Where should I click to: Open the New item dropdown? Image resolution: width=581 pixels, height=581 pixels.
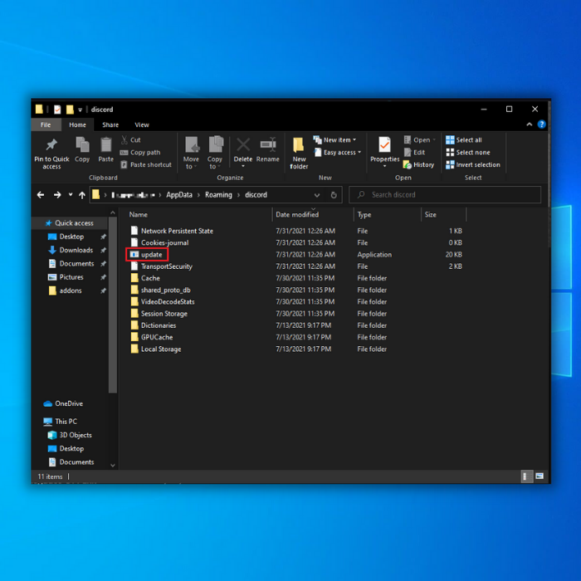[x=334, y=140]
